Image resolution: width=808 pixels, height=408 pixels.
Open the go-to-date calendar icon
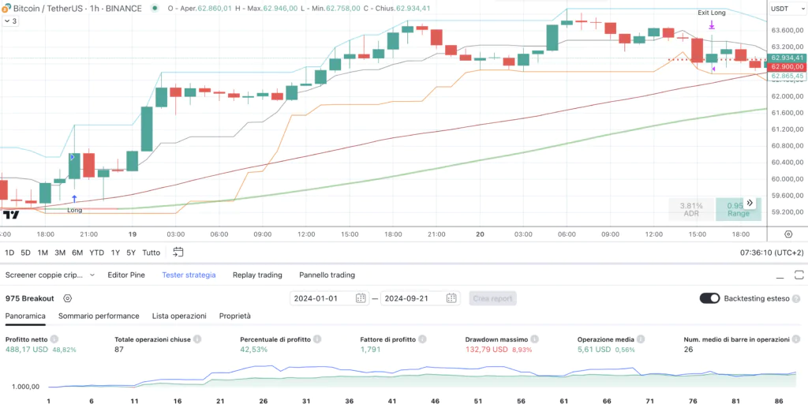pyautogui.click(x=178, y=253)
